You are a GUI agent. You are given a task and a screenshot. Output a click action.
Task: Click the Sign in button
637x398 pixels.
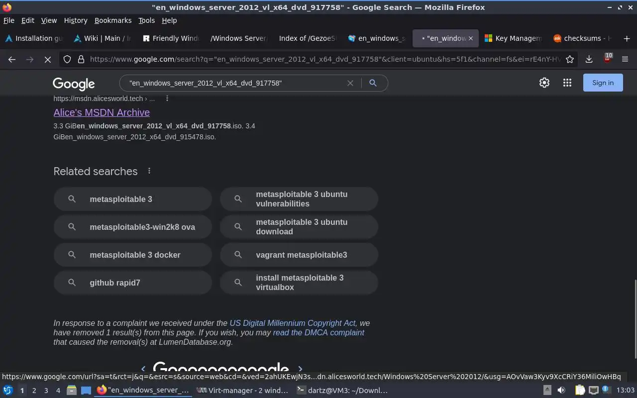603,83
